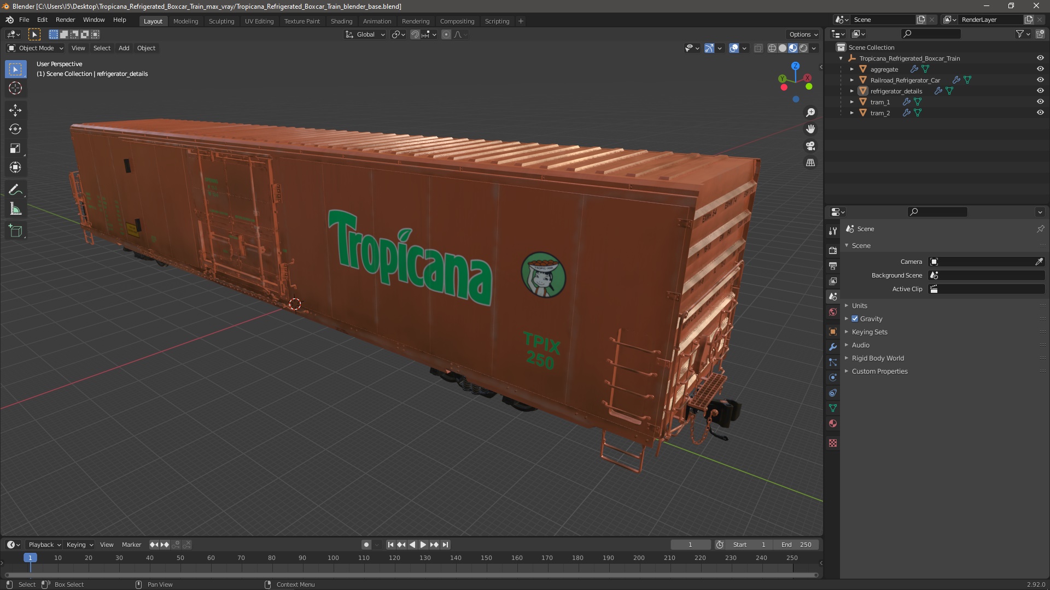The width and height of the screenshot is (1050, 590).
Task: Pick the Measure tool
Action: point(15,209)
